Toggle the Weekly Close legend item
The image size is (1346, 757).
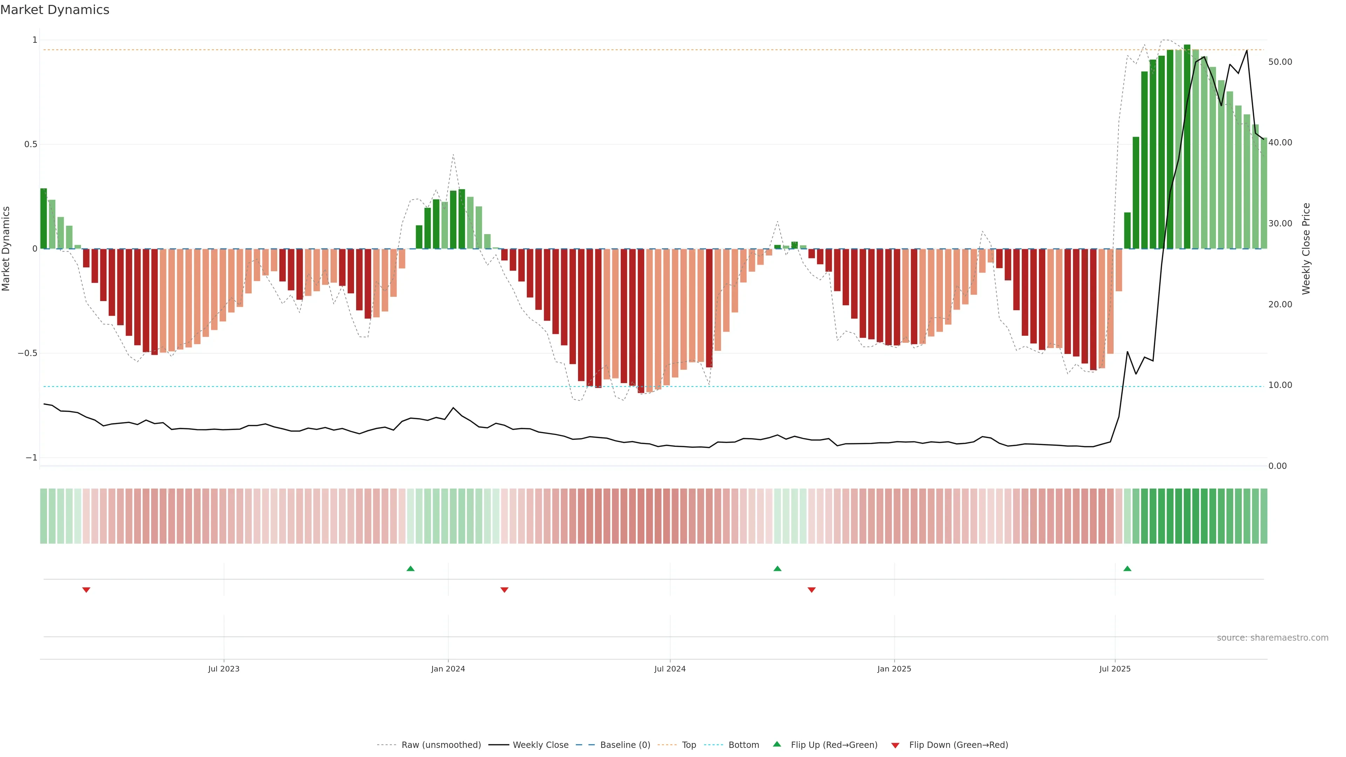pos(540,745)
